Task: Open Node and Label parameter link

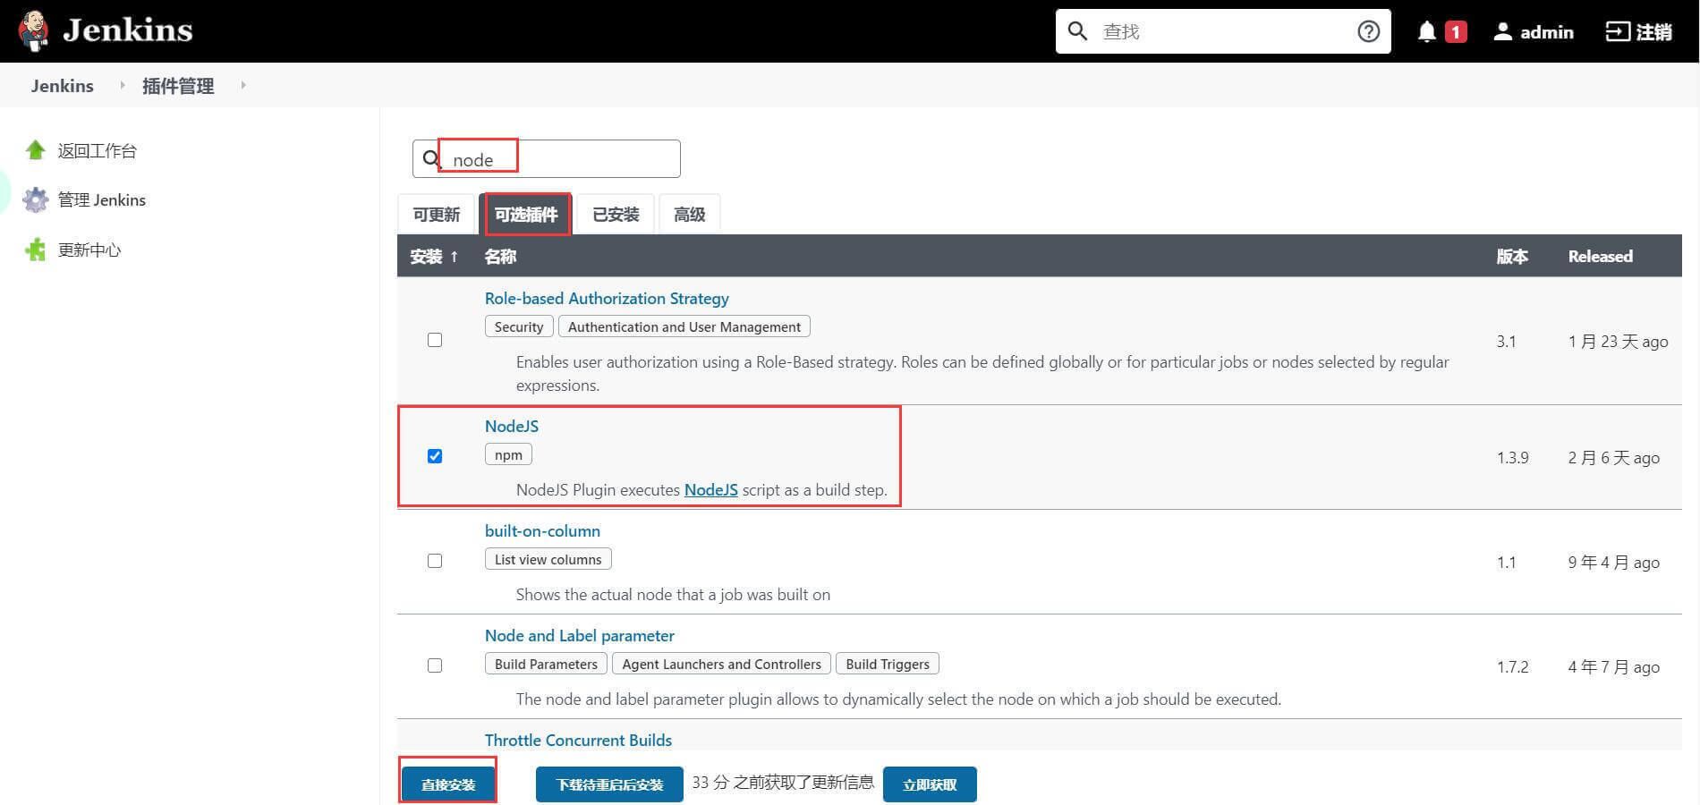Action: pos(580,635)
